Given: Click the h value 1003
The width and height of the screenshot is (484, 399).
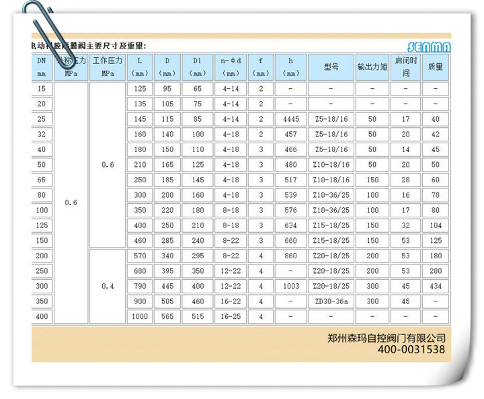Looking at the screenshot, I should click(x=291, y=286).
